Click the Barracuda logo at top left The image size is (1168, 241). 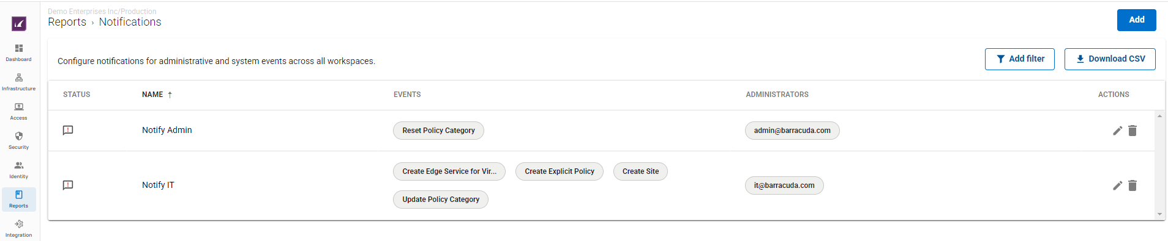(x=19, y=24)
